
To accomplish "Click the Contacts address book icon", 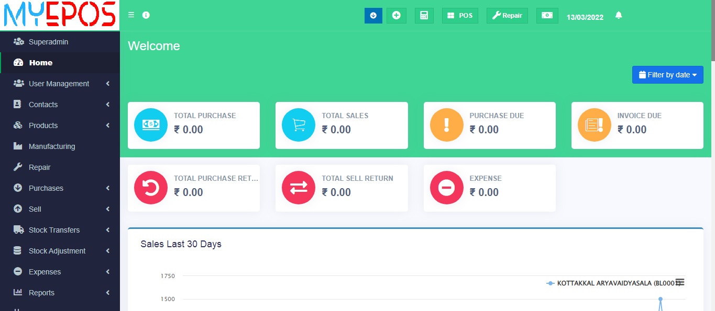I will (18, 104).
